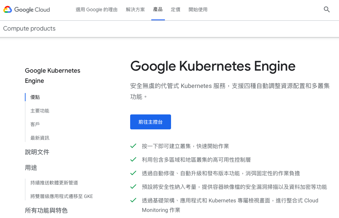Open the 解決方案 menu
Viewport: 339px width, 218px height.
[135, 10]
